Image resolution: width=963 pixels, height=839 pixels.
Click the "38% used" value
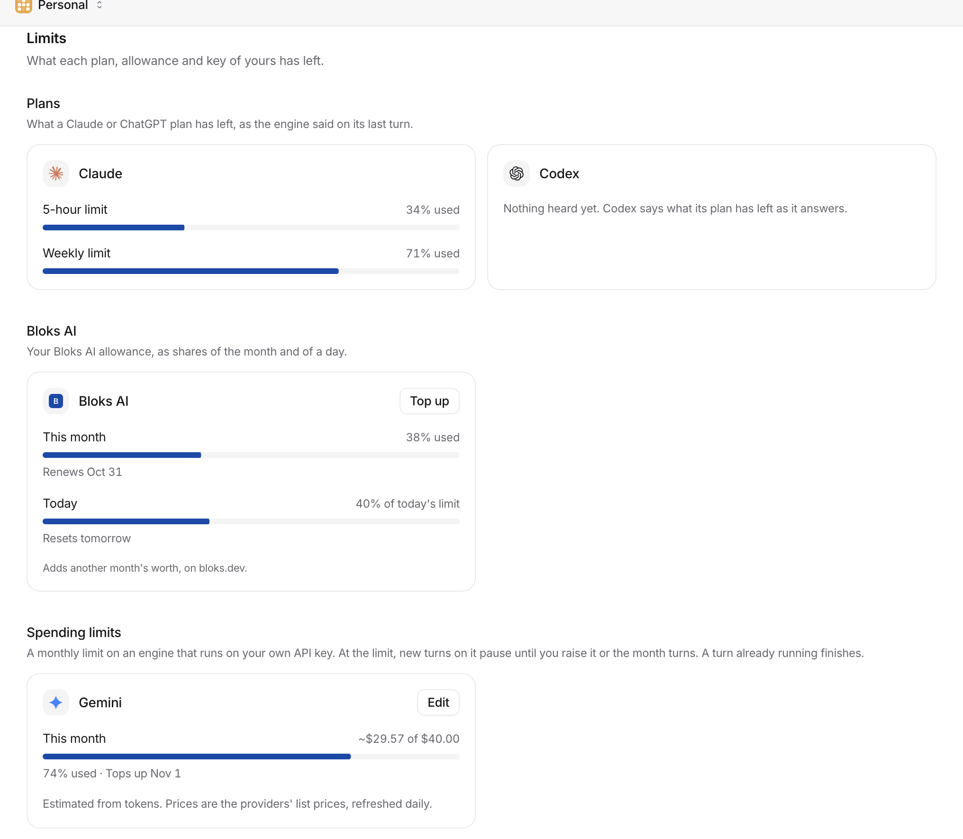433,437
